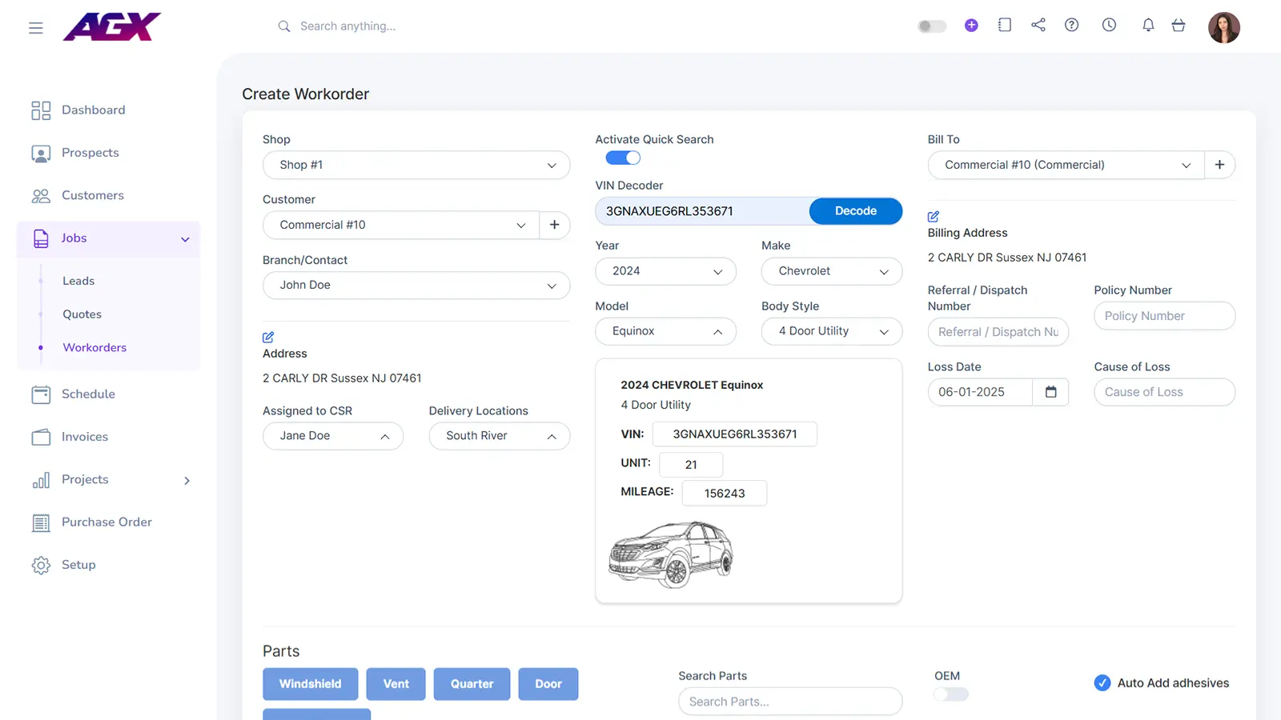Click the notification bell icon

click(x=1148, y=26)
